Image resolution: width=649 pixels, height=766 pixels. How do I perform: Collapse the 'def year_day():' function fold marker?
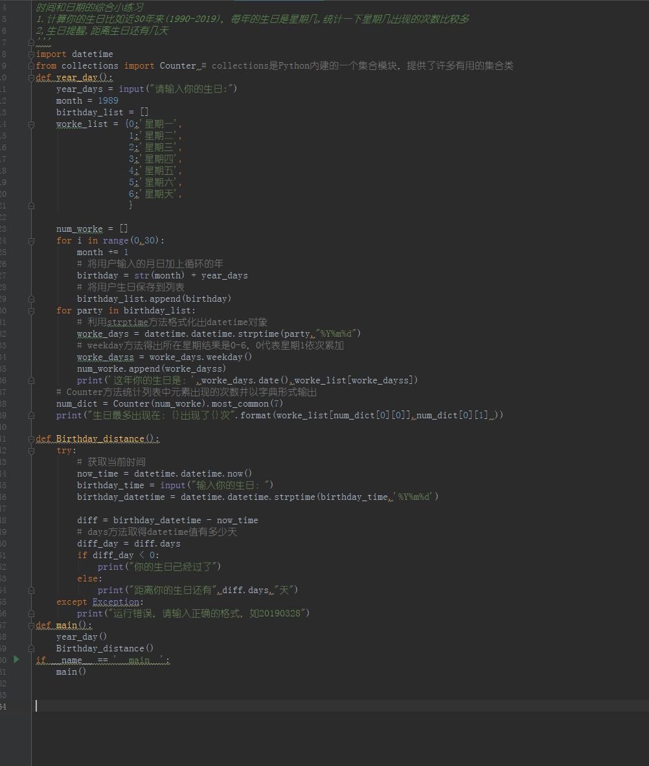tap(31, 78)
